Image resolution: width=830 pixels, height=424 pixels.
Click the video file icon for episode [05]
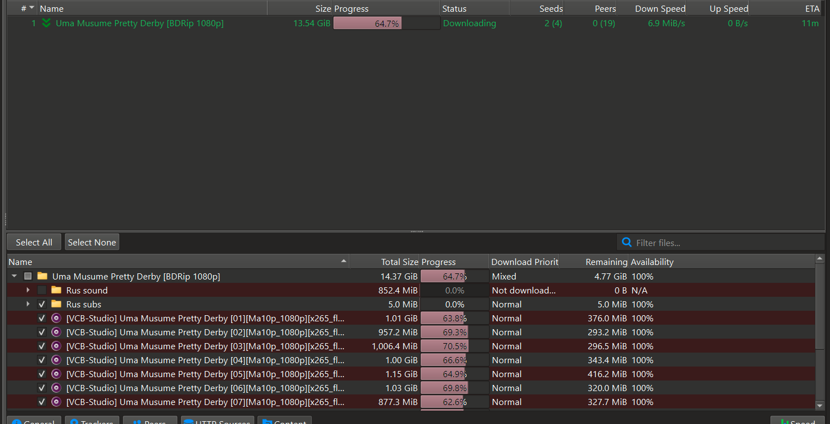tap(56, 374)
